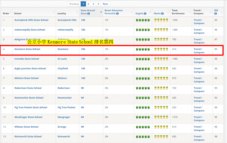Viewport: 227px width, 143px height.
Task: Open Clayfield locality link
Action: tap(63, 69)
